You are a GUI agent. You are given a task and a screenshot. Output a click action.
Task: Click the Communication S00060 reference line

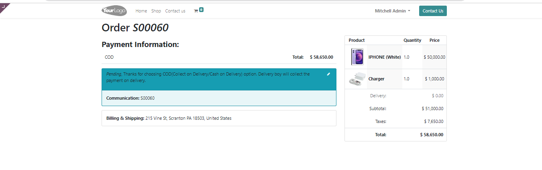pos(130,98)
